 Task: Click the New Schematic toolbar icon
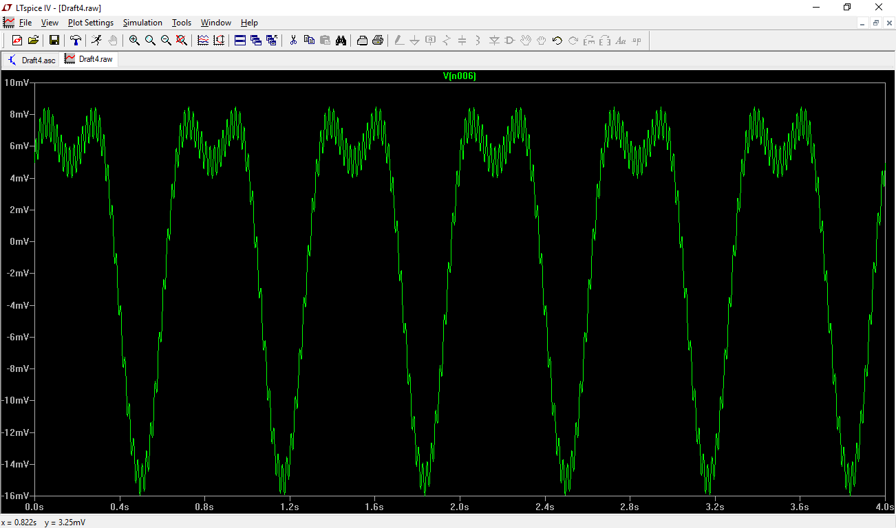click(17, 41)
